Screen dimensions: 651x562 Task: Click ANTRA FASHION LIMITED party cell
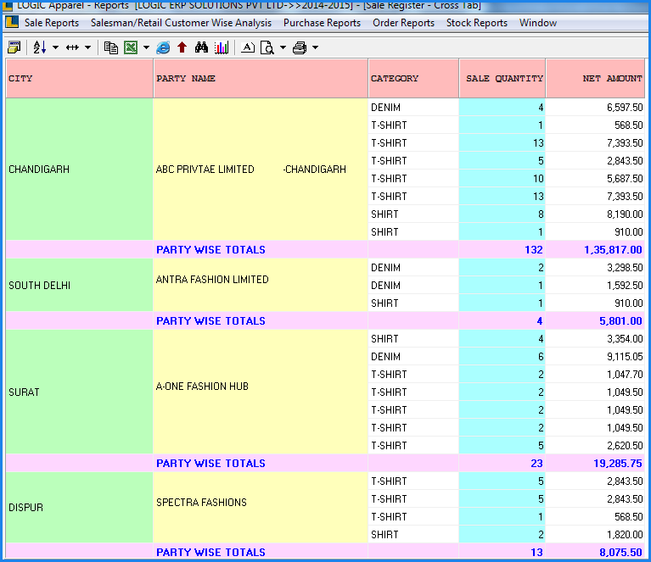click(261, 286)
